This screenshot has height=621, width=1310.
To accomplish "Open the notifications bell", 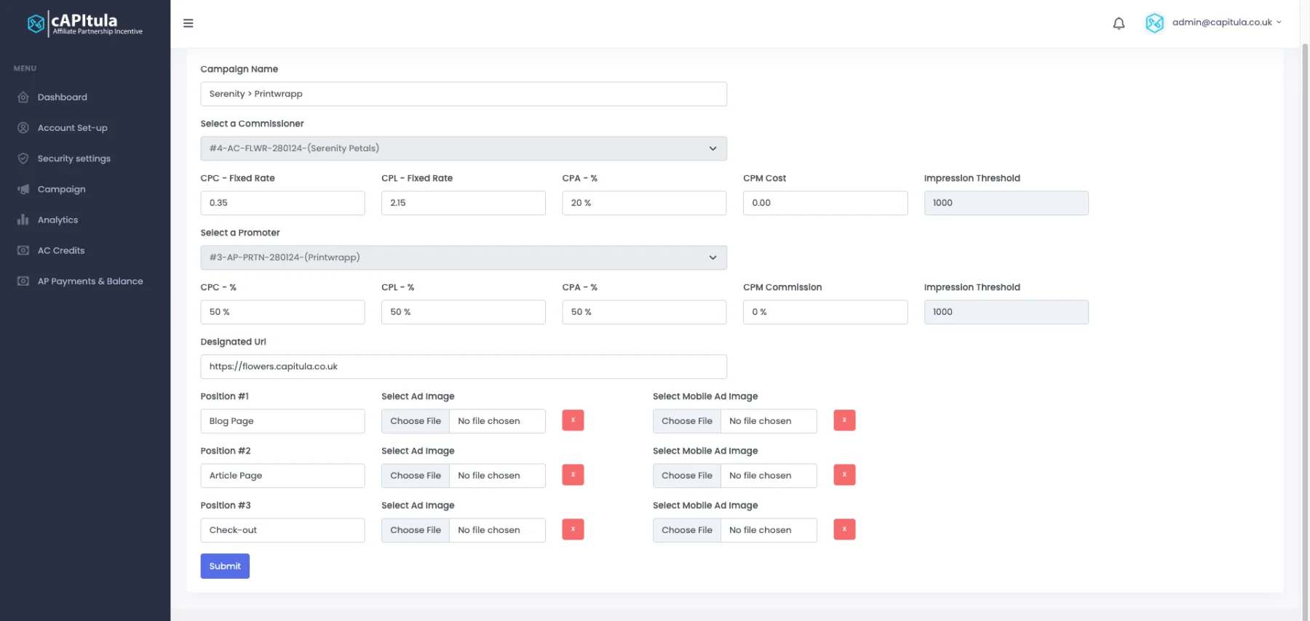I will point(1119,23).
